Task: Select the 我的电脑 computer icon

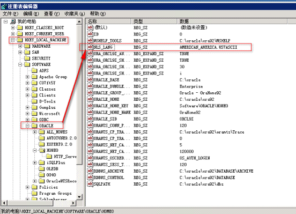Action: click(13, 21)
